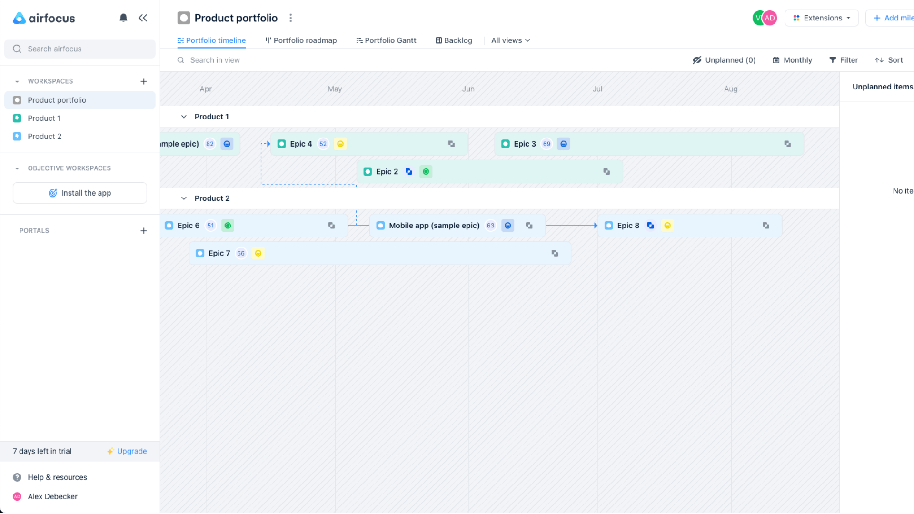Viewport: 914px width, 514px height.
Task: Open the Epic 7 expand icon
Action: click(x=555, y=253)
